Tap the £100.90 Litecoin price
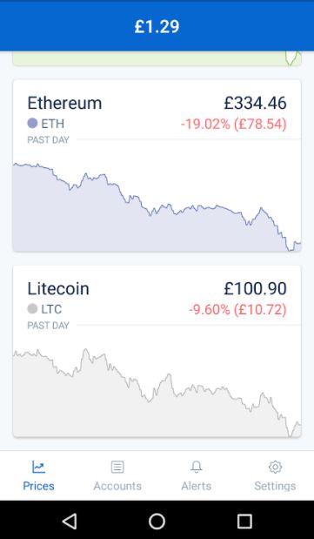Viewport: 314px width, 539px height. tap(255, 288)
